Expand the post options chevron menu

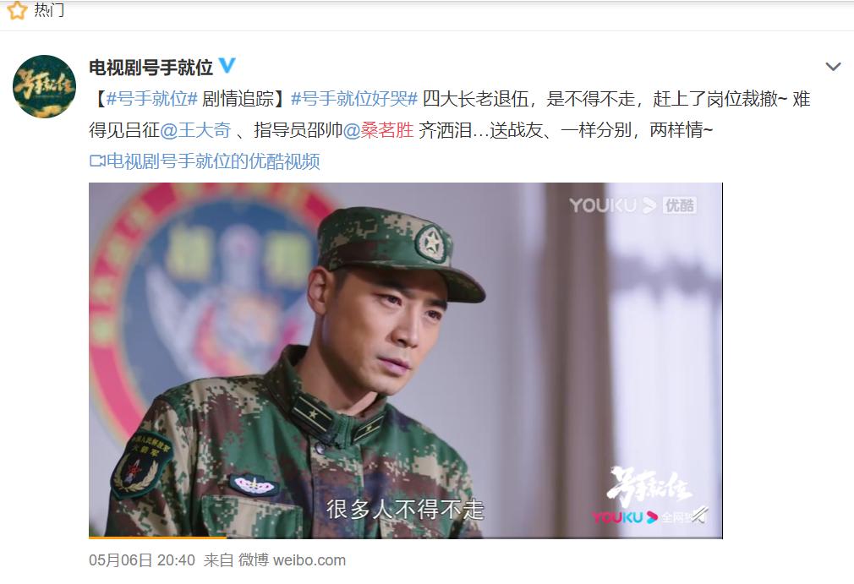coord(833,67)
